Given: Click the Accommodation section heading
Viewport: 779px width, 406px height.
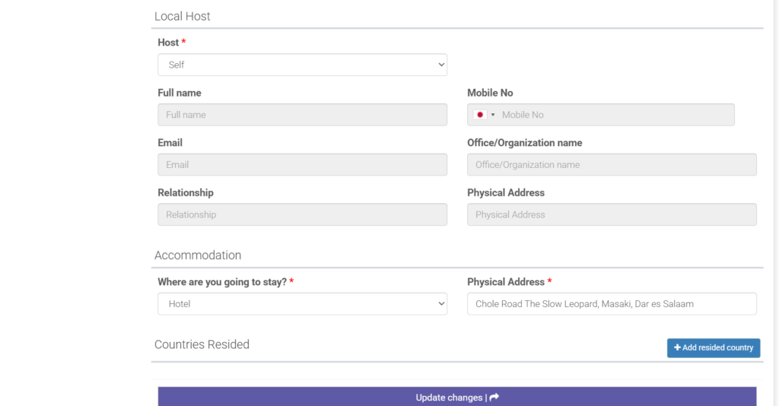Looking at the screenshot, I should tap(198, 255).
